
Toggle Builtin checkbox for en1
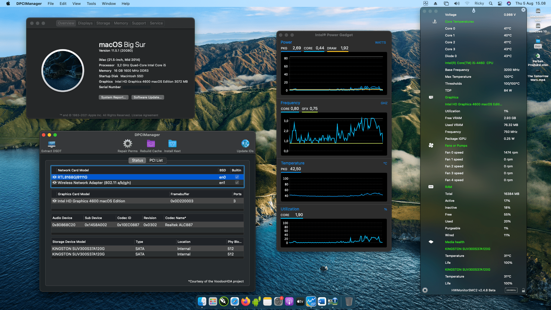[x=237, y=183]
